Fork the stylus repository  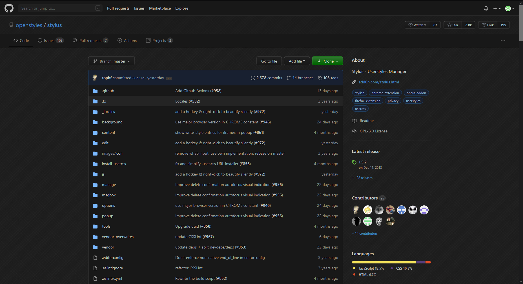pos(488,25)
